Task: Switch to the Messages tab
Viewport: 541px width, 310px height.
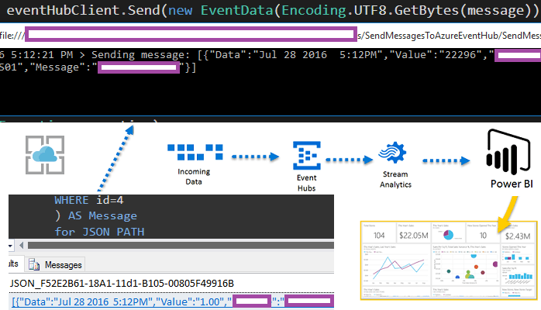Action: click(62, 265)
